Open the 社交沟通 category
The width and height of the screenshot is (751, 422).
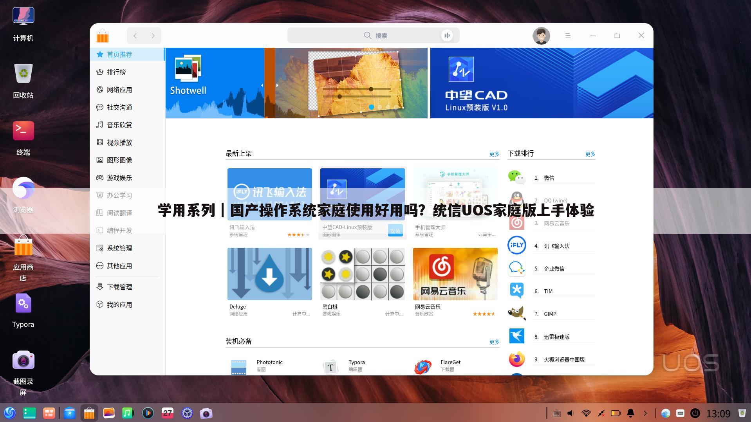(127, 107)
